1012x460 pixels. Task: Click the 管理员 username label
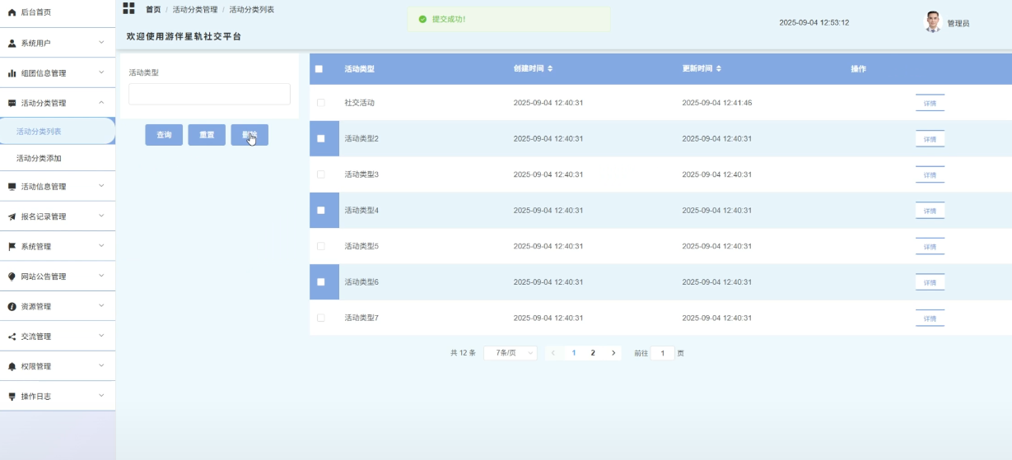point(958,23)
